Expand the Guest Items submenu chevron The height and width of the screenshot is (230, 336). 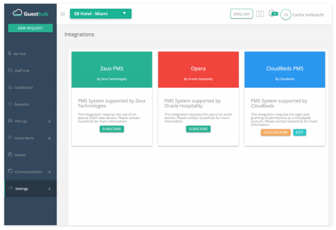coord(49,138)
